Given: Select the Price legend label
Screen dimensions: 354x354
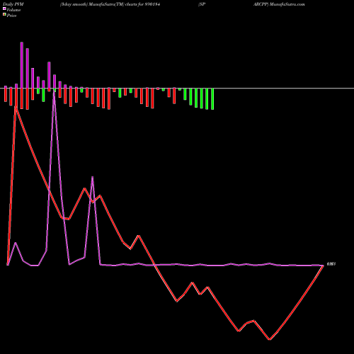Looking at the screenshot, I should point(11,16).
